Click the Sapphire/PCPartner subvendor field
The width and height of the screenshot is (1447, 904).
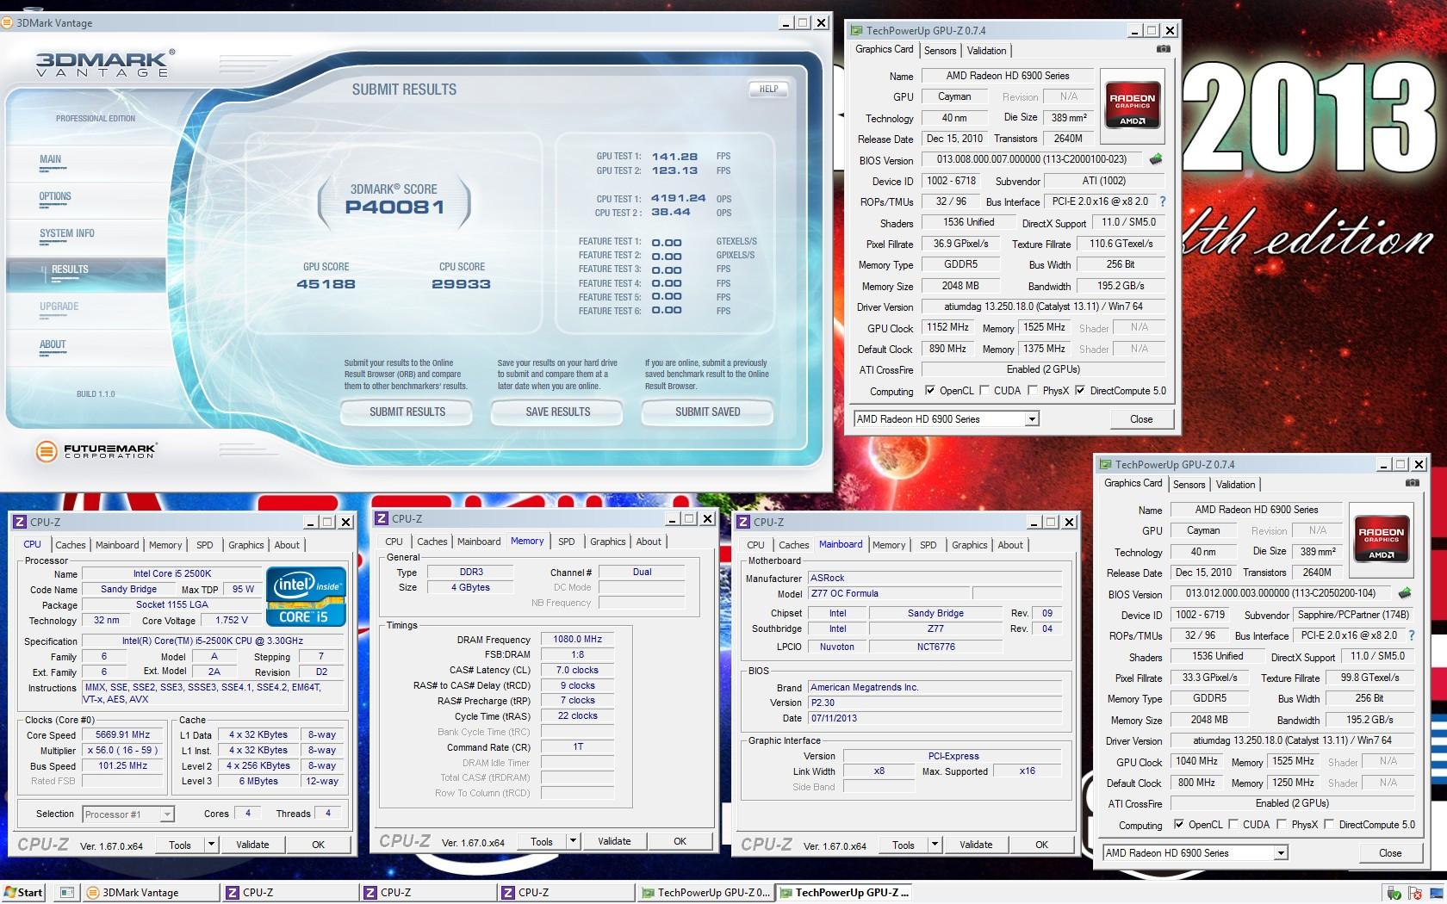pyautogui.click(x=1353, y=615)
